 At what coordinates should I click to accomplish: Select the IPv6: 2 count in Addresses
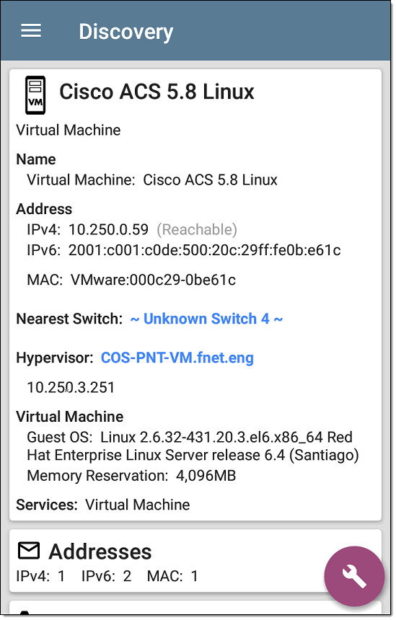[x=107, y=576]
